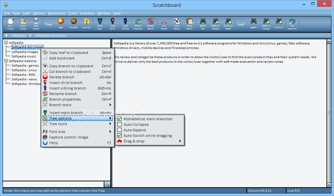Click Cut Branch scissors toolbar icon
Image resolution: width=334 pixels, height=196 pixels.
(x=164, y=24)
